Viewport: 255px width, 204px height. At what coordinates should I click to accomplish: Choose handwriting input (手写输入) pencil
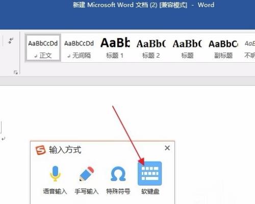tap(87, 174)
